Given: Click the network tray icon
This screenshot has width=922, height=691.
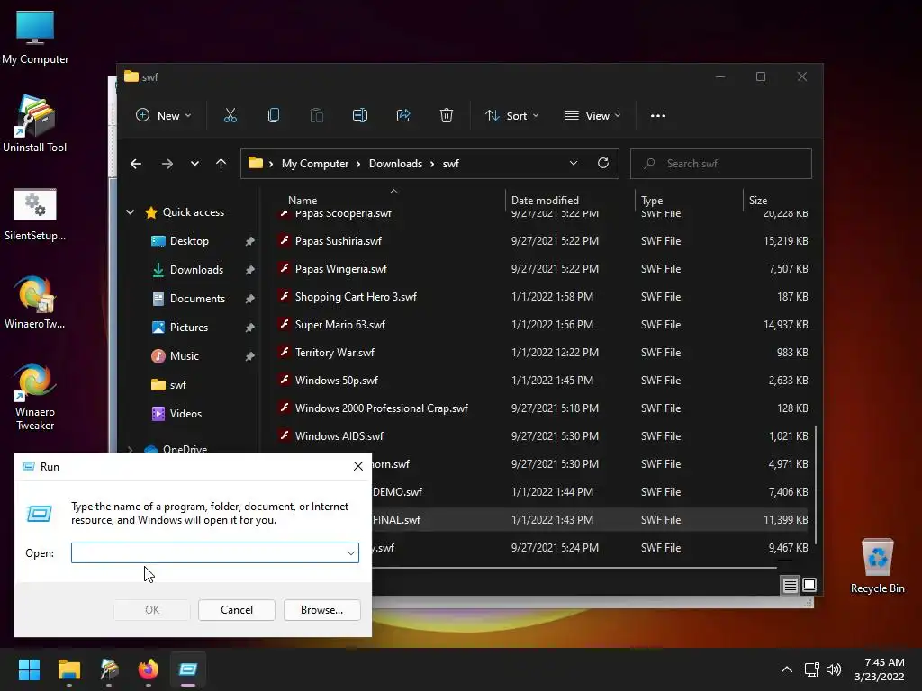Looking at the screenshot, I should pyautogui.click(x=811, y=669).
